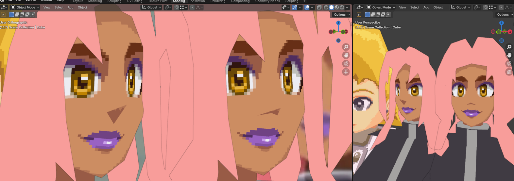Viewport: 514px width, 181px height.
Task: Select the Shading workspace tab
Action: (x=179, y=1)
